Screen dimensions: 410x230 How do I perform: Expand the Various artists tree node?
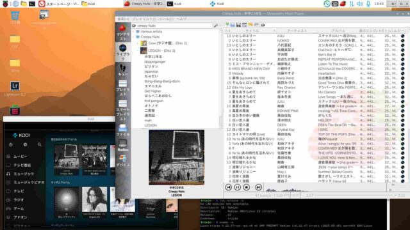(x=133, y=31)
